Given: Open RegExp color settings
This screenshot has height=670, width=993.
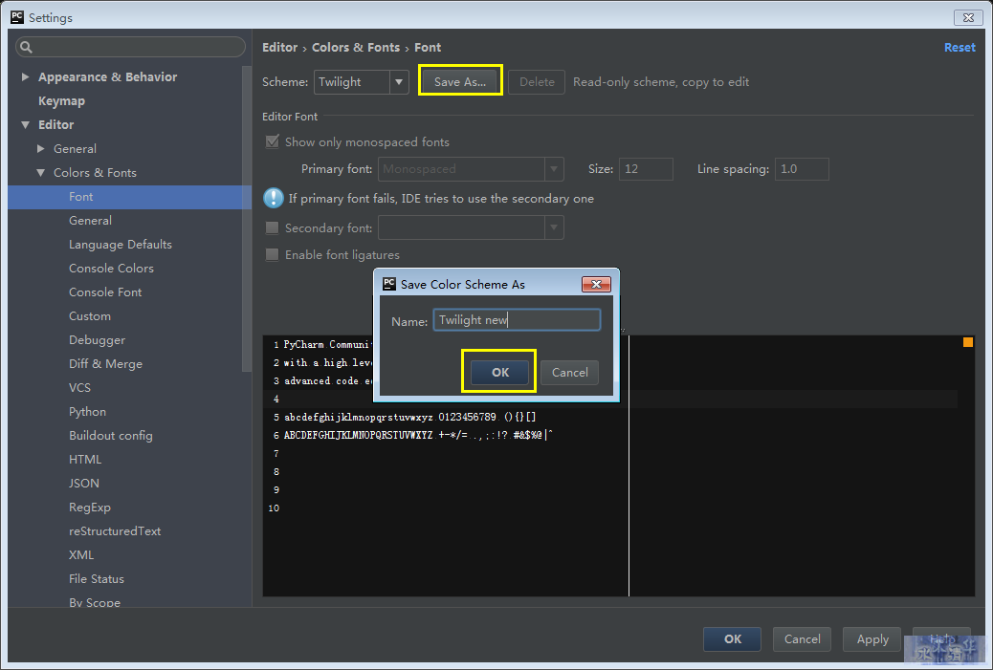Looking at the screenshot, I should point(89,508).
